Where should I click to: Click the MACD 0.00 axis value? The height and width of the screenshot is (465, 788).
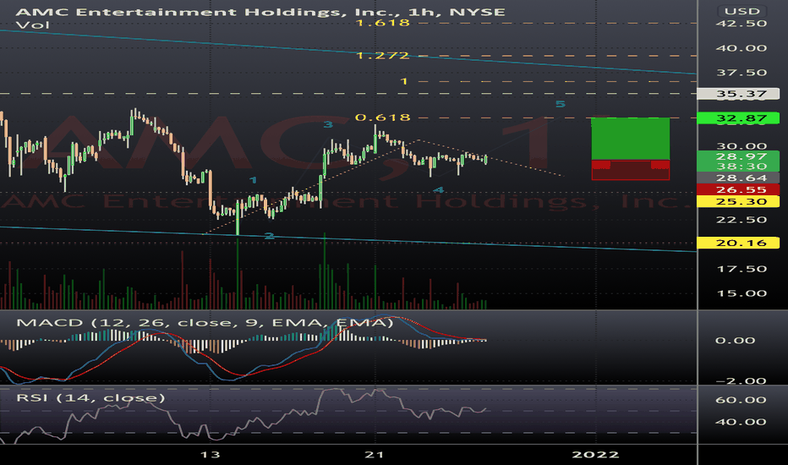(736, 341)
